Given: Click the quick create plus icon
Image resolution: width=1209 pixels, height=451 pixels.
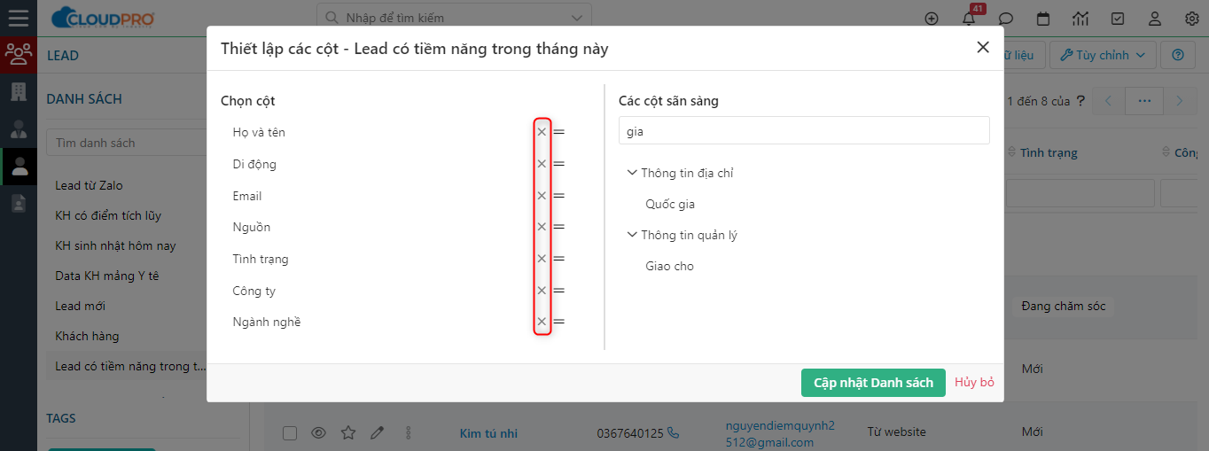Looking at the screenshot, I should click(932, 18).
